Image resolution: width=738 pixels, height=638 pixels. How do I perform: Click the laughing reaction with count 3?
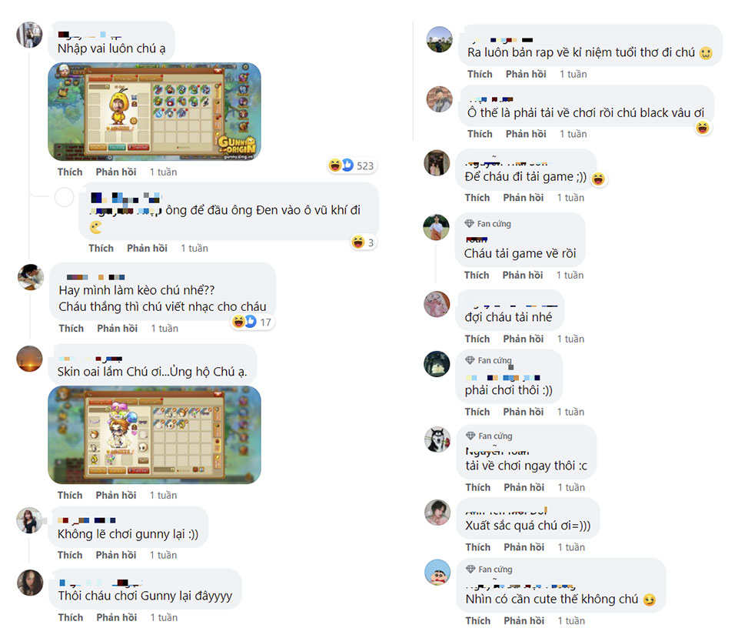point(363,242)
